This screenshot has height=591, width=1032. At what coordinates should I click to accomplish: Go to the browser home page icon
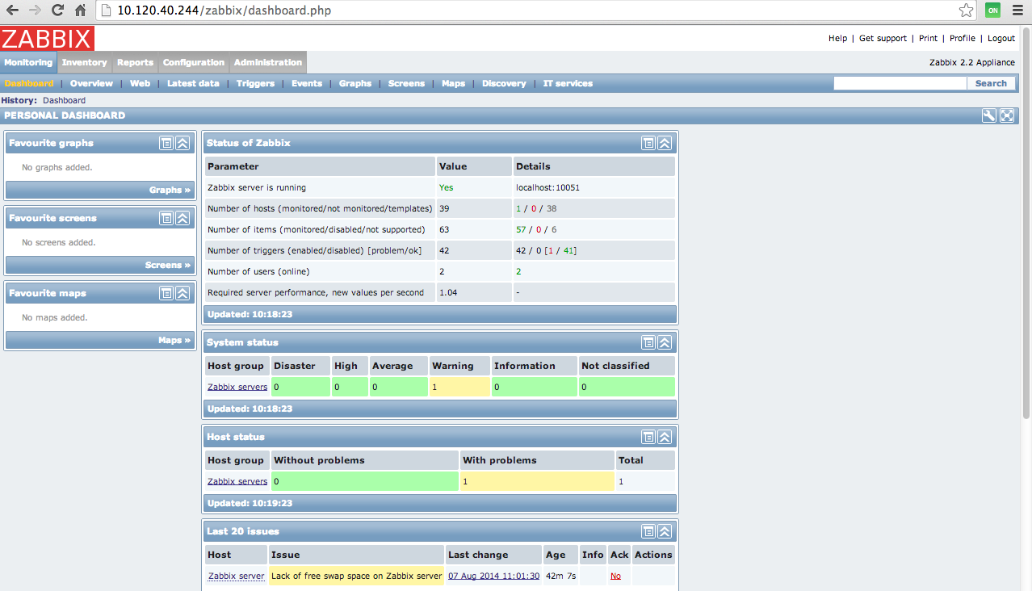click(80, 10)
